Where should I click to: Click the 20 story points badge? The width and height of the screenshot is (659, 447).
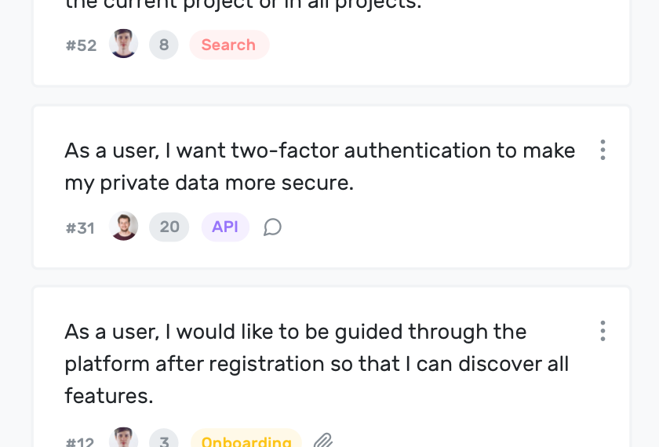click(169, 227)
